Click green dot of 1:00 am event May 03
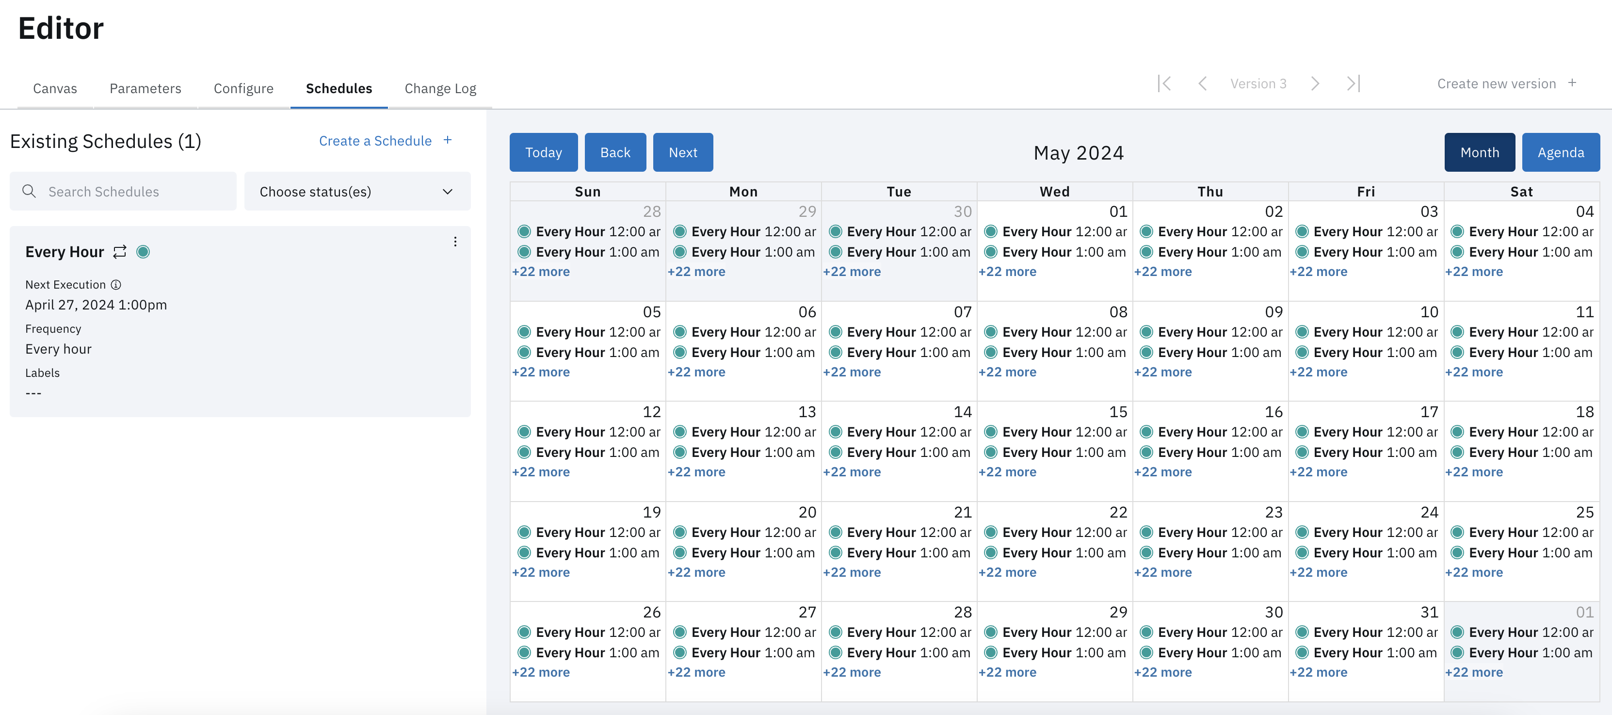 coord(1302,252)
